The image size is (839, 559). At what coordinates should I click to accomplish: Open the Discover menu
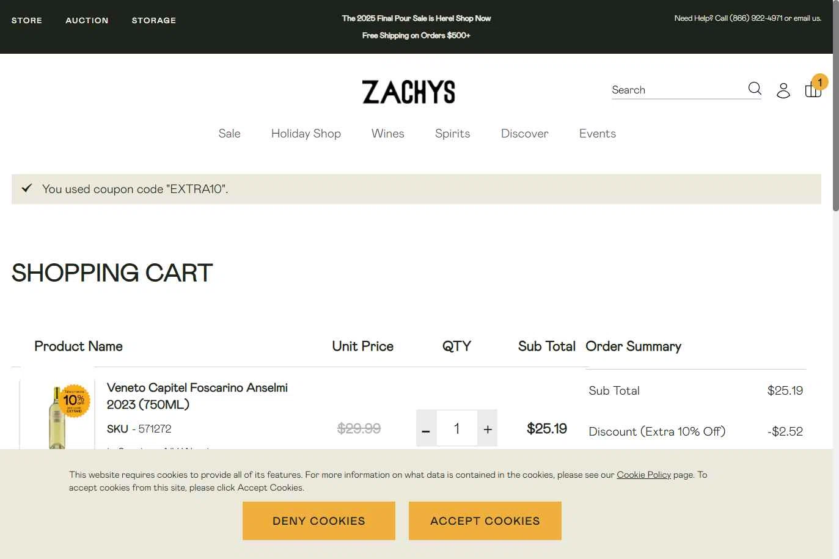point(525,133)
